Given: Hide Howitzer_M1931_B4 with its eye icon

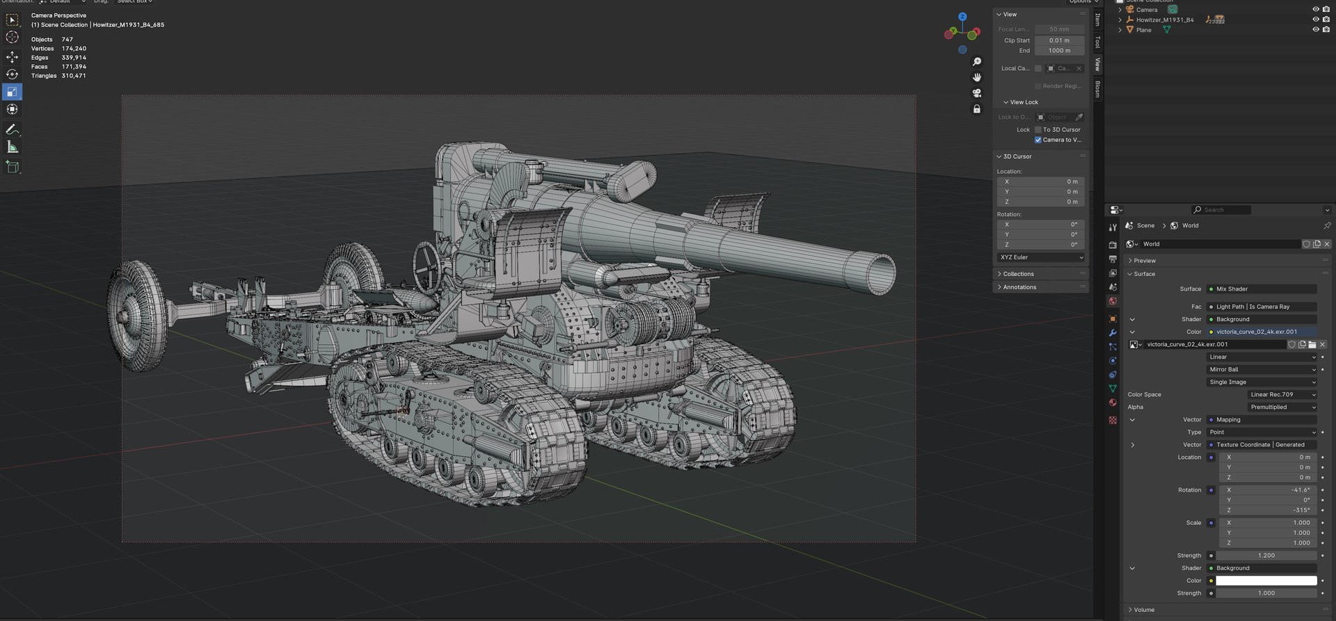Looking at the screenshot, I should pyautogui.click(x=1315, y=19).
